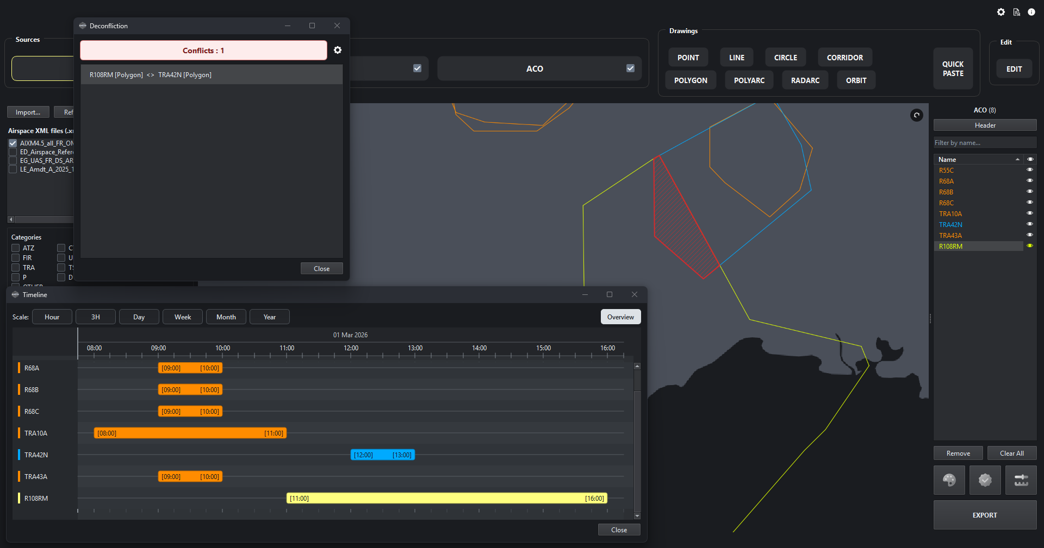Image resolution: width=1044 pixels, height=548 pixels.
Task: Set timeline scale to Year
Action: pos(270,317)
